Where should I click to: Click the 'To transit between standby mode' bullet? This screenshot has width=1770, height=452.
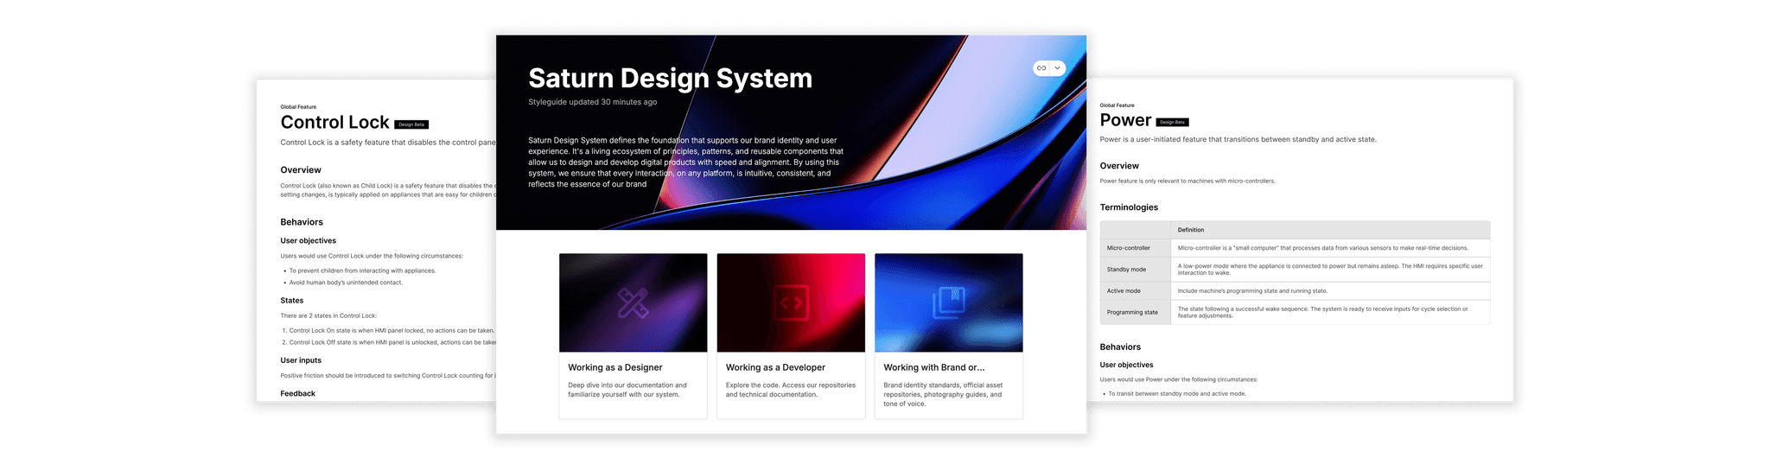[x=1177, y=393]
